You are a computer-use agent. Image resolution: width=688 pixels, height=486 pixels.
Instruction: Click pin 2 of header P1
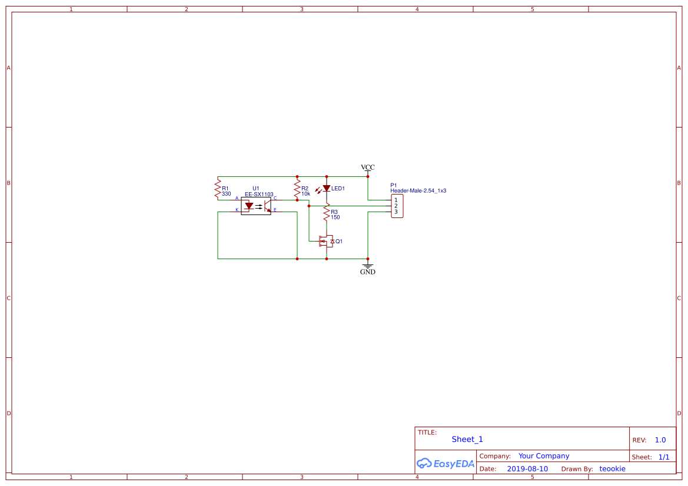click(395, 206)
